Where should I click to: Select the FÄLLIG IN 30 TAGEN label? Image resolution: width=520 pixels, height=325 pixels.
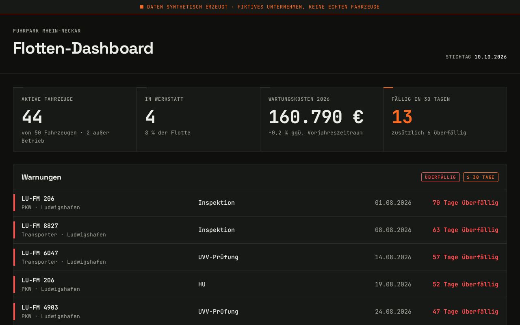(421, 99)
